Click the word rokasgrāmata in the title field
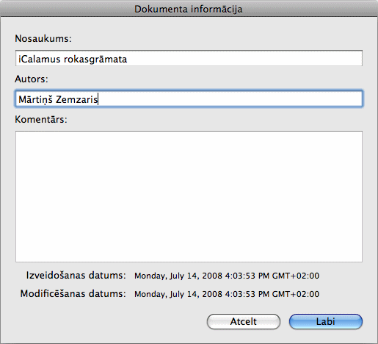Viewport: 378px width, 344px height. tap(95, 60)
